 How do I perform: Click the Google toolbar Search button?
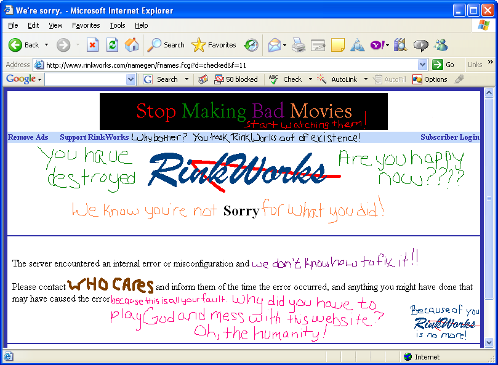tap(161, 79)
